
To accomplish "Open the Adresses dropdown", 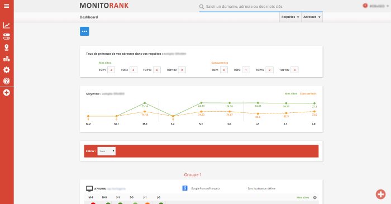I will (x=312, y=17).
